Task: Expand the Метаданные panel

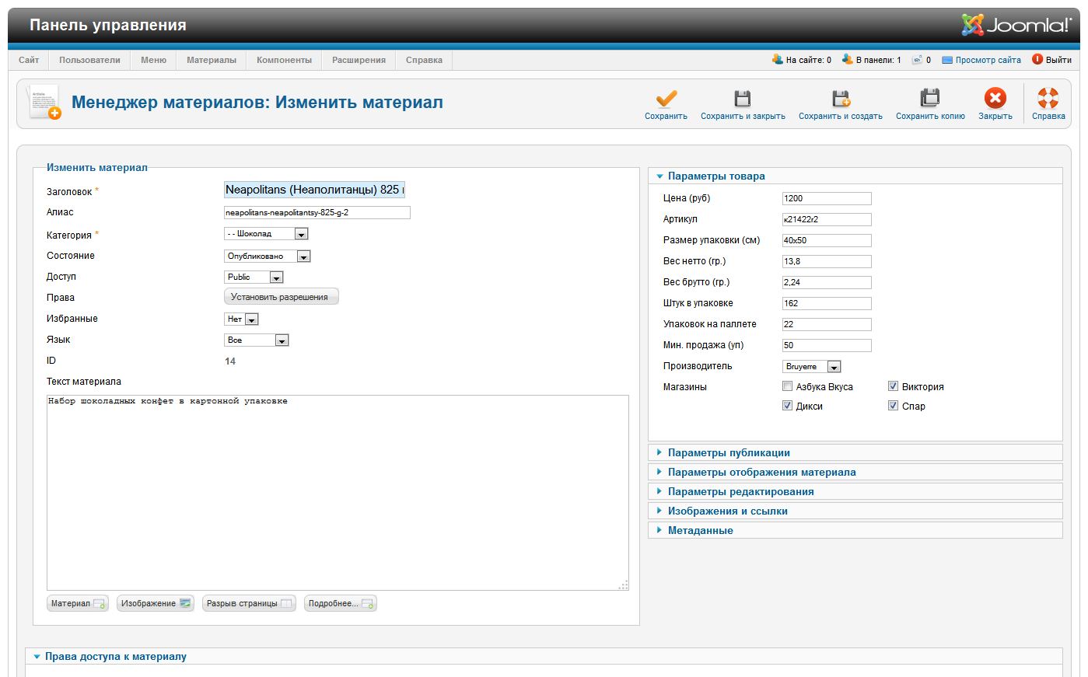Action: tap(855, 531)
